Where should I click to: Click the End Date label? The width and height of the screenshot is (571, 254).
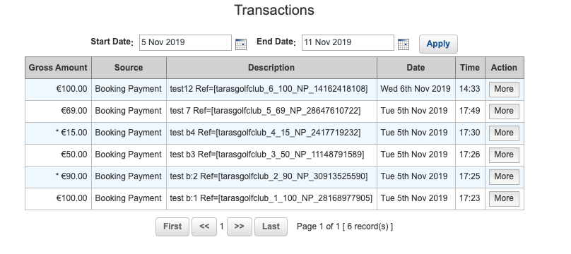tap(277, 42)
